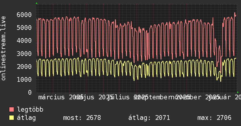Click the 1000 y-axis label

pyautogui.click(x=24, y=80)
